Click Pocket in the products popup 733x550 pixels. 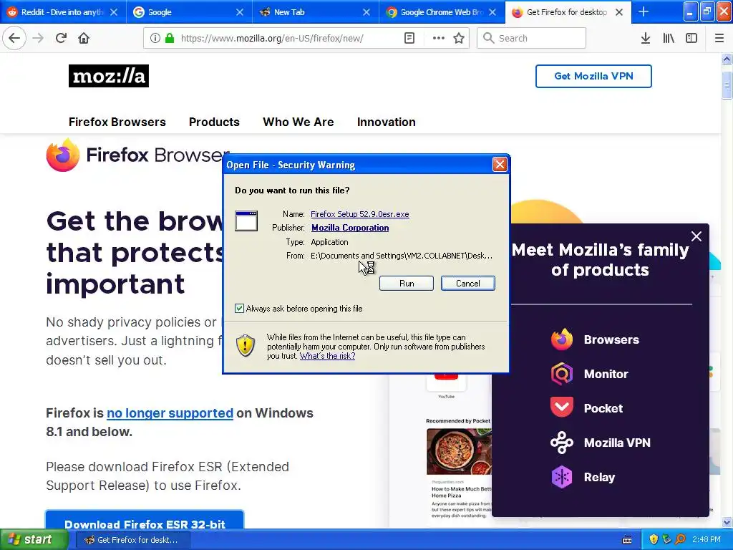tap(603, 408)
